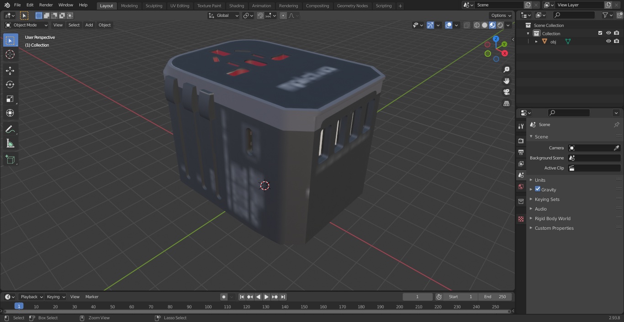This screenshot has height=322, width=624.
Task: Switch to Wireframe shading
Action: pyautogui.click(x=477, y=25)
